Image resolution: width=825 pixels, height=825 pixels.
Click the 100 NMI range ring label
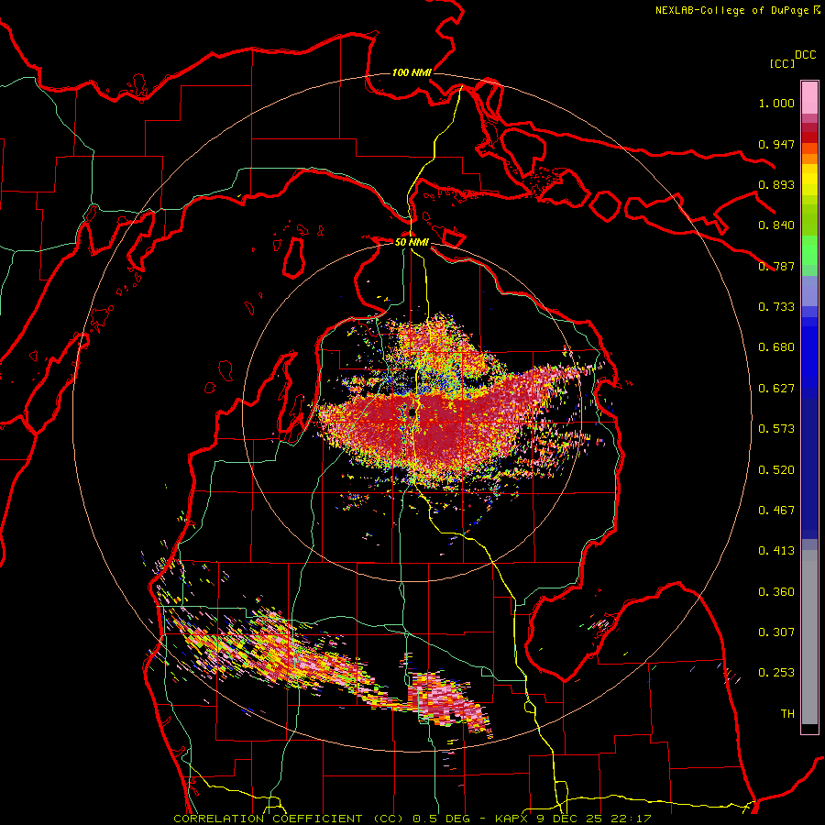[x=412, y=72]
